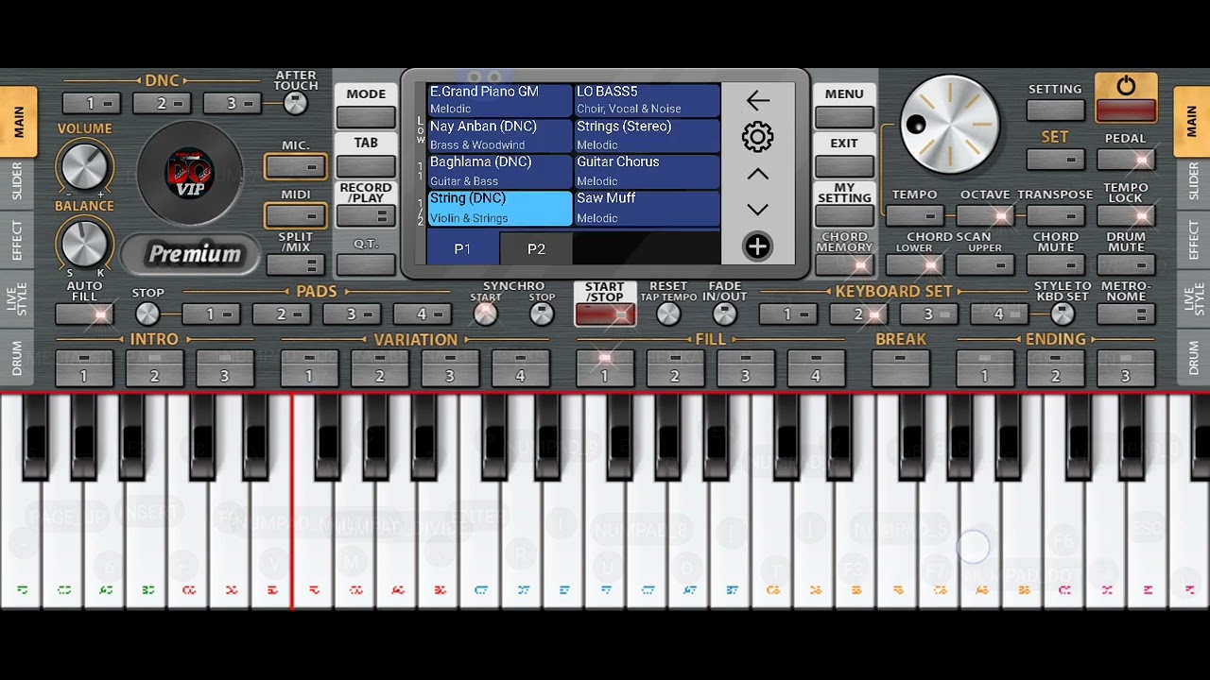Select String (DNC) voice
This screenshot has height=680, width=1210.
tap(499, 208)
